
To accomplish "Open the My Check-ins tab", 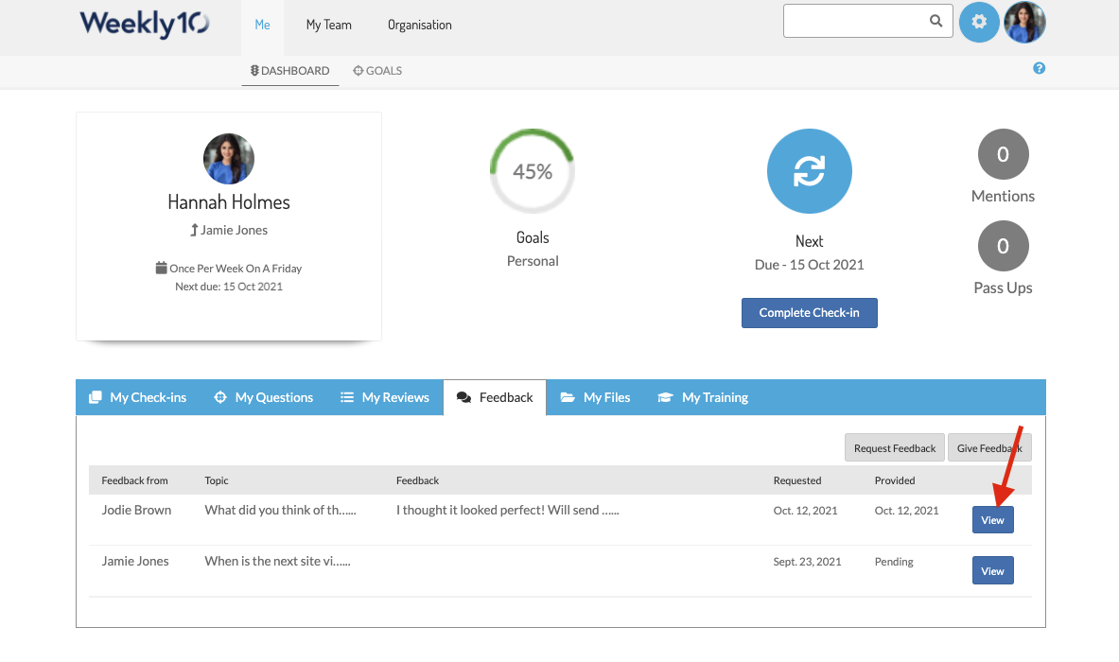I will (x=138, y=397).
